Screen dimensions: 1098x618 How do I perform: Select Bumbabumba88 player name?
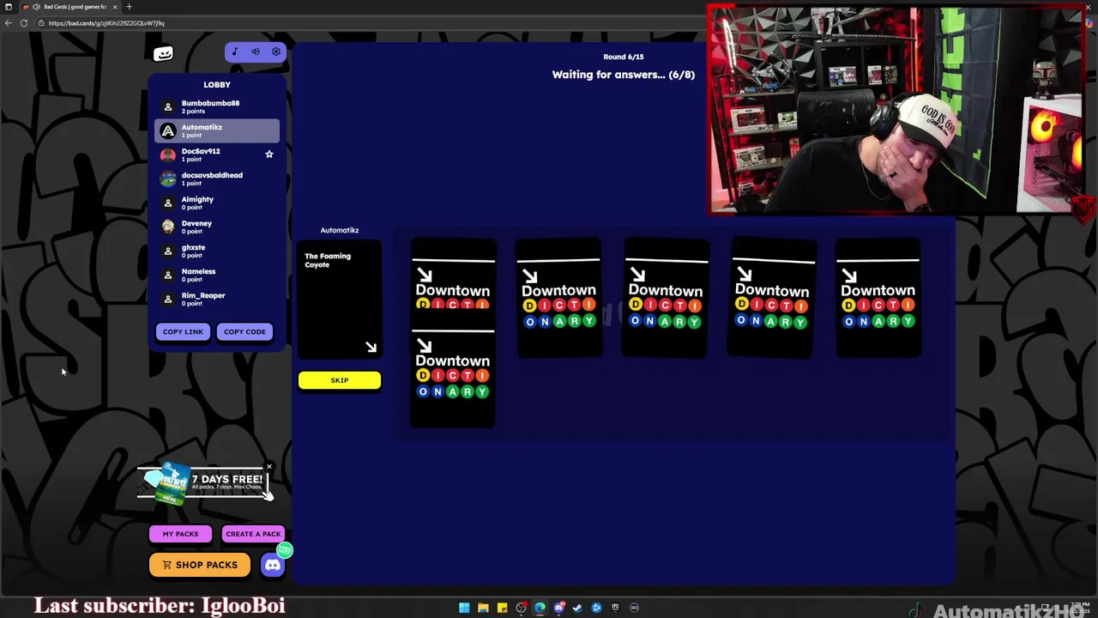(210, 103)
